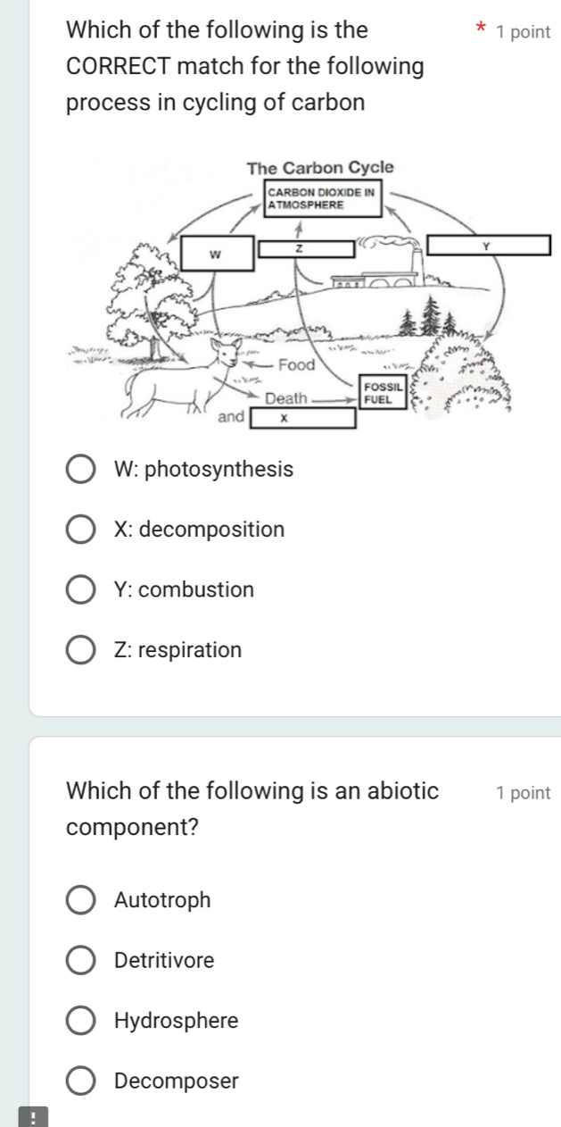This screenshot has height=1127, width=561.
Task: Click the "Y" labeled box in the diagram
Action: click(487, 243)
